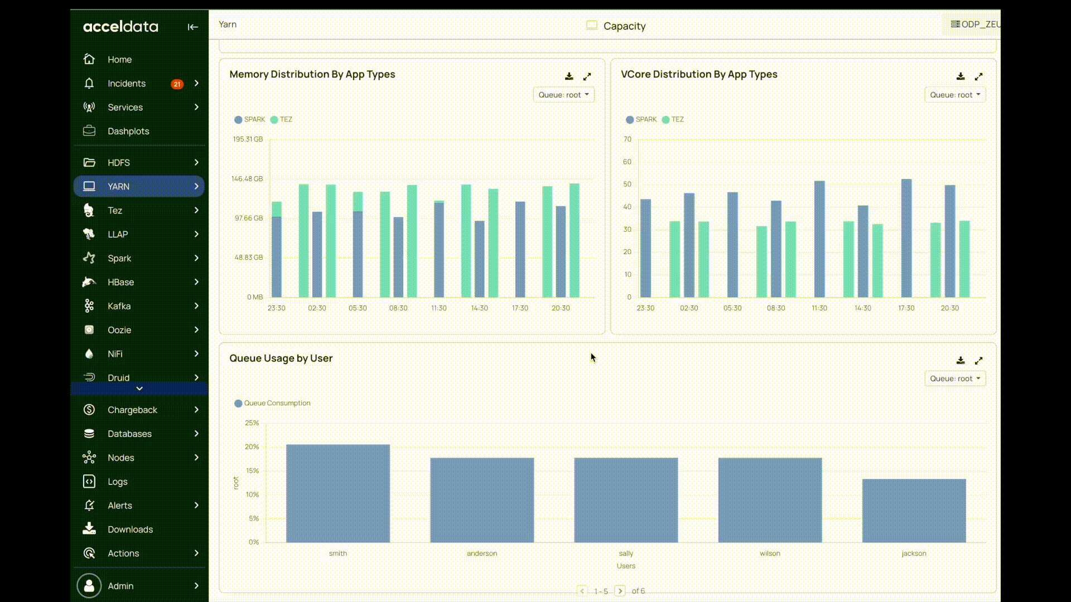Expand the VCore Distribution chart to fullscreen
The width and height of the screenshot is (1071, 602).
coord(978,76)
